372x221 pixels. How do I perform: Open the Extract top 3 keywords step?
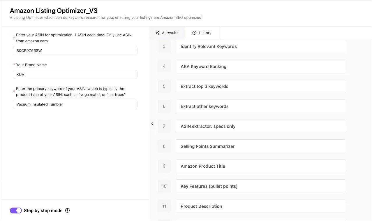tap(260, 86)
